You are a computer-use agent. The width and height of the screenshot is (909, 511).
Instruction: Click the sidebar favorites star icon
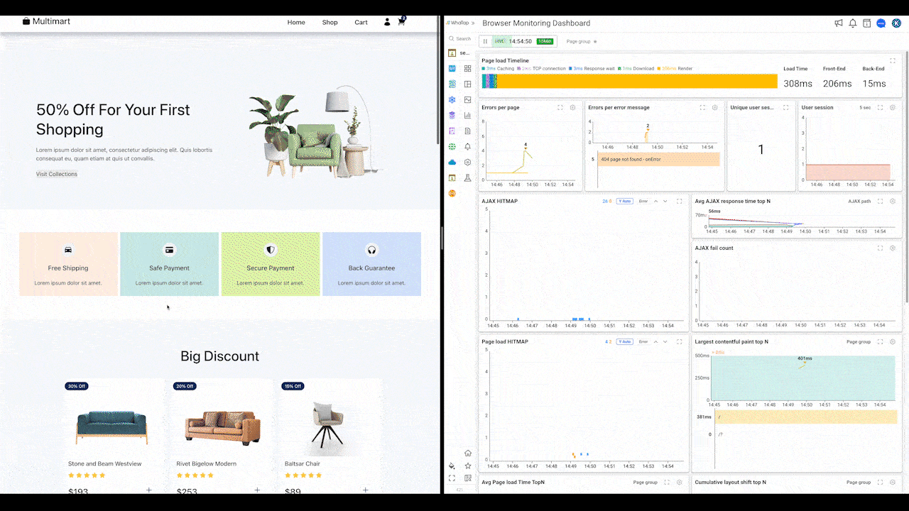click(467, 466)
